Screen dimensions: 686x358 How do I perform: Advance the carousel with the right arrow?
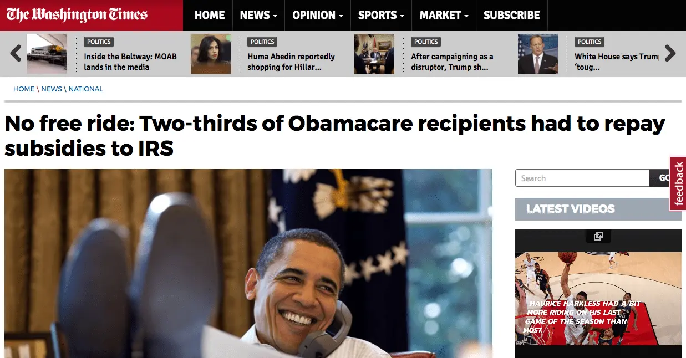point(670,53)
